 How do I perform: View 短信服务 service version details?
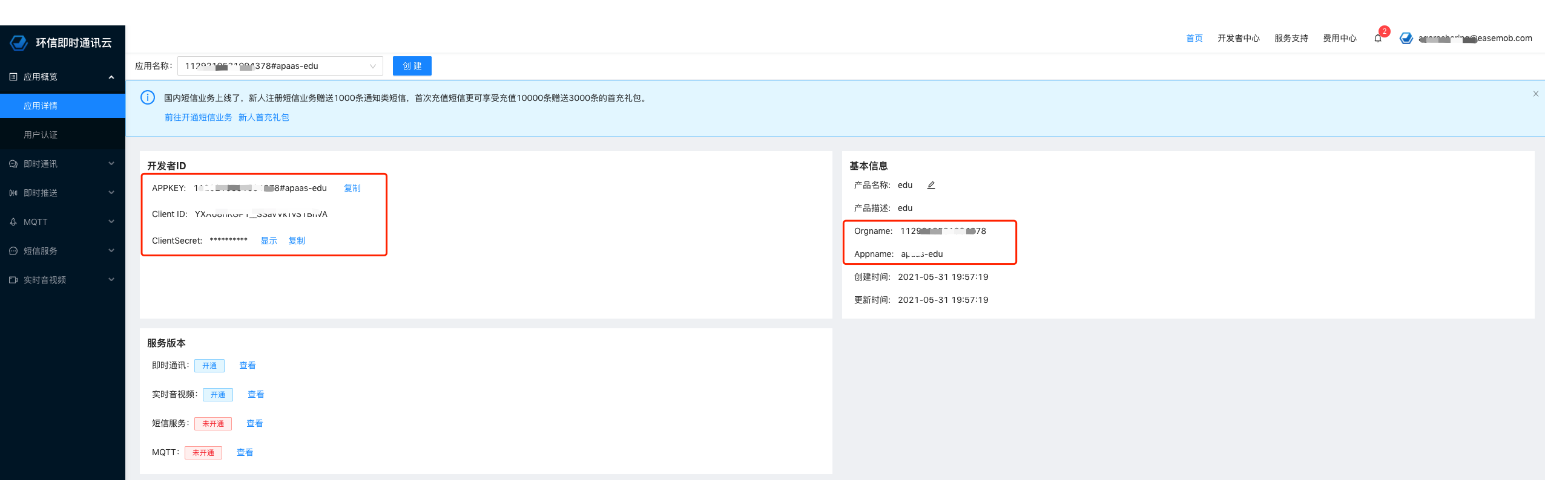(255, 423)
